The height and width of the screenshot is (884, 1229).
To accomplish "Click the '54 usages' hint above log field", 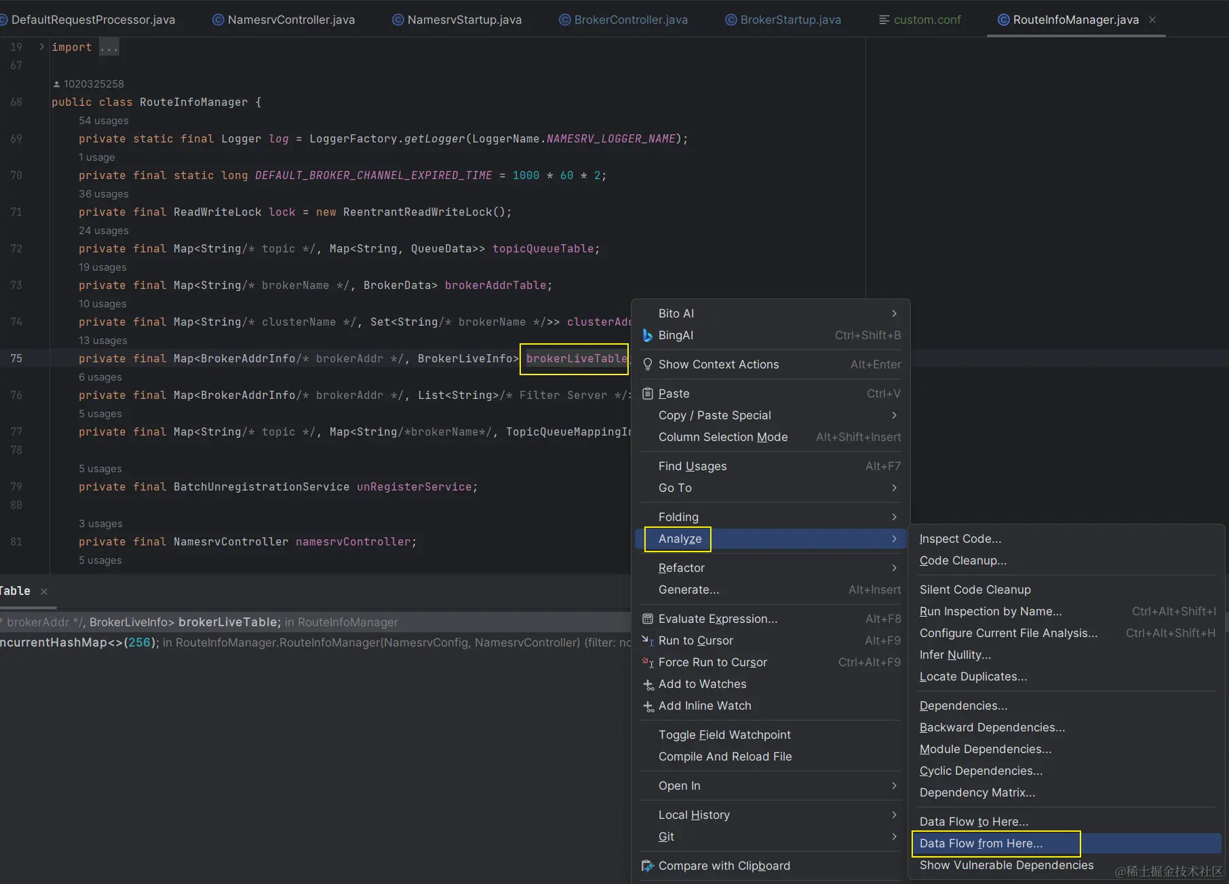I will (103, 121).
